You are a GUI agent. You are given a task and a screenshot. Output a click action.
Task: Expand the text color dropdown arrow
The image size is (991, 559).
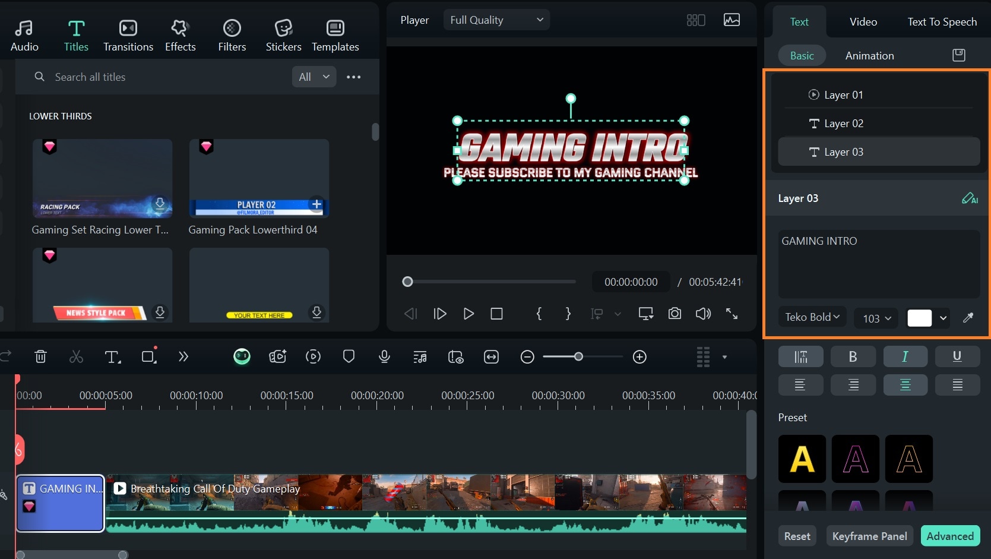[943, 318]
